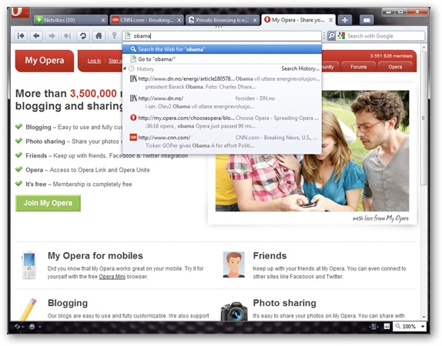Toggle the fit to width status icon
This screenshot has width=442, height=346.
(x=373, y=327)
